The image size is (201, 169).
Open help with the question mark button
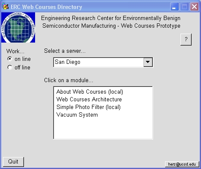click(186, 40)
